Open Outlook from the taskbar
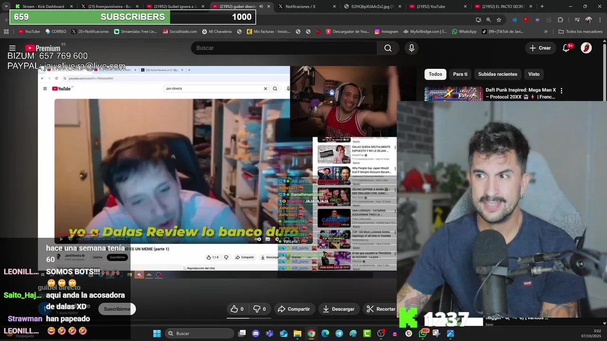 point(284,333)
